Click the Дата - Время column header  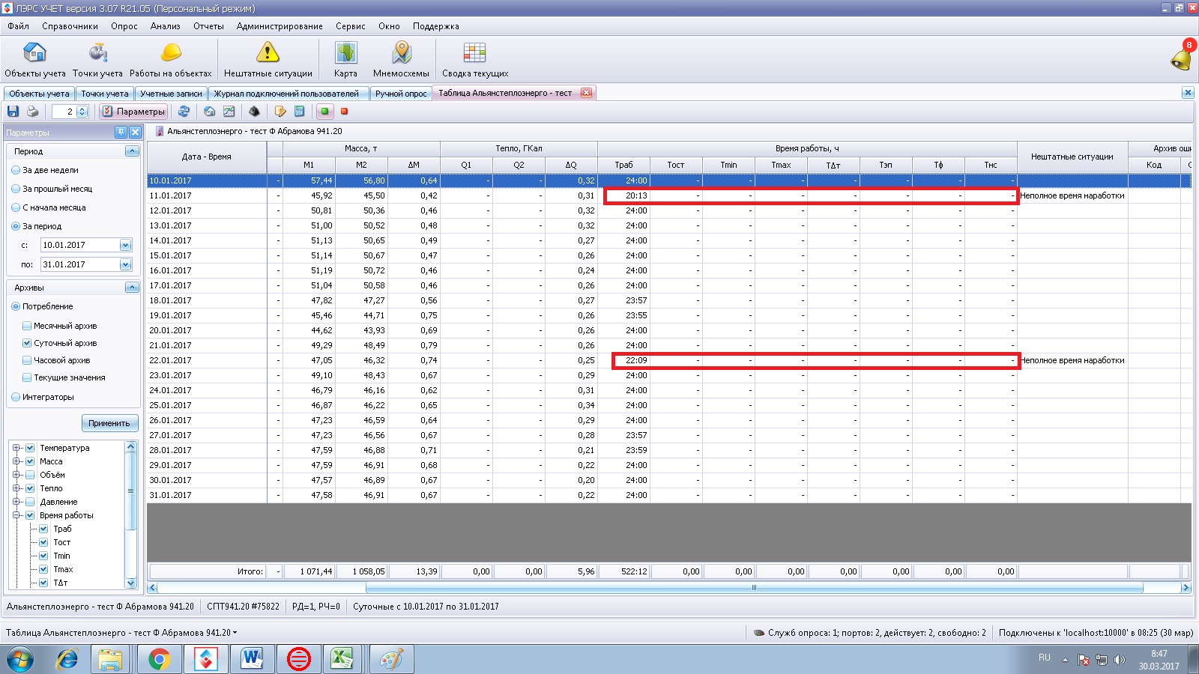(x=207, y=157)
